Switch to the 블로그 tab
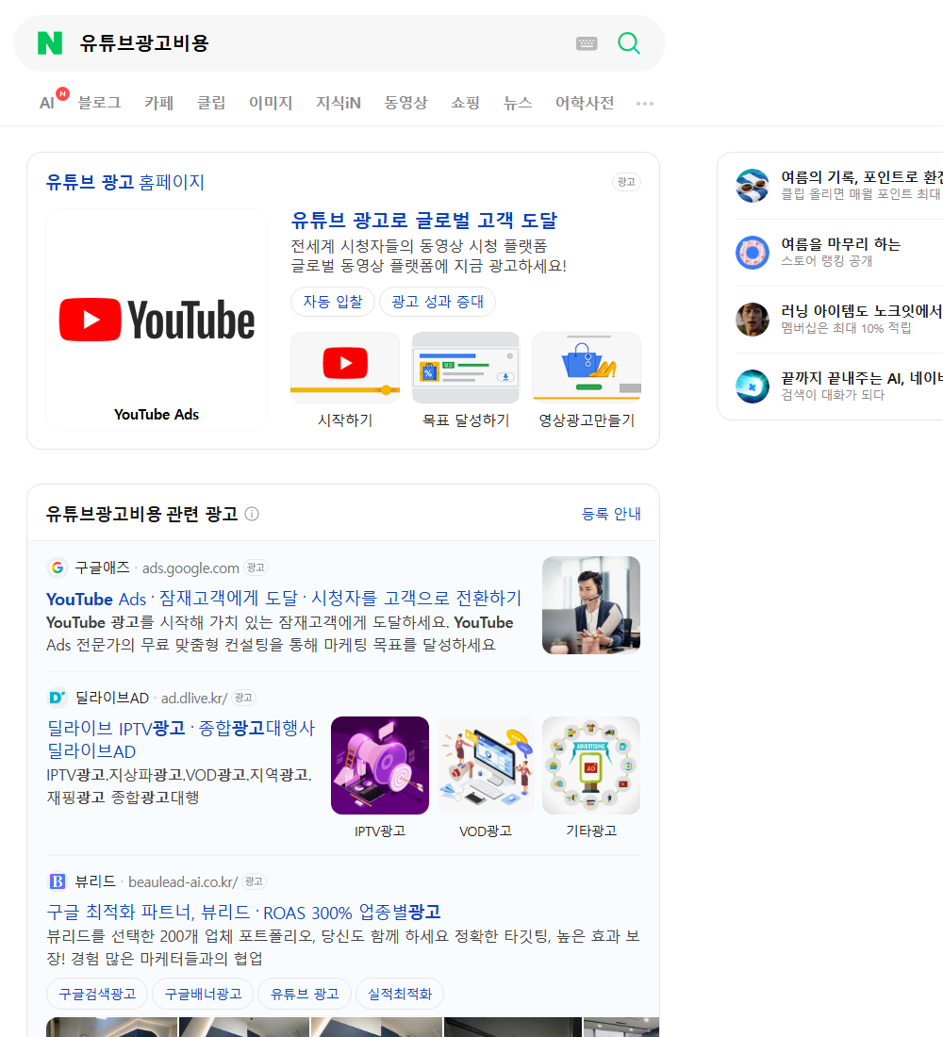 pyautogui.click(x=99, y=103)
